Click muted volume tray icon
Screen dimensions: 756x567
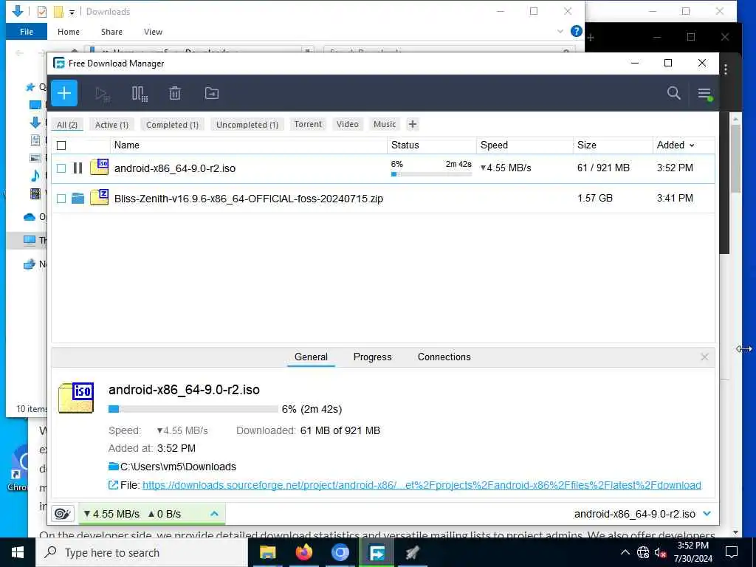tap(661, 553)
